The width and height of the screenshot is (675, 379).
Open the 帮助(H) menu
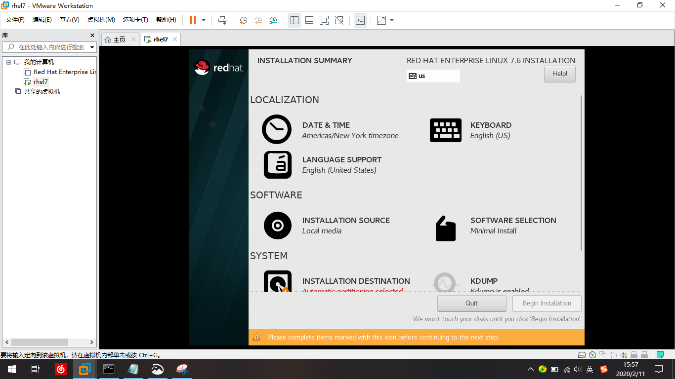[166, 20]
